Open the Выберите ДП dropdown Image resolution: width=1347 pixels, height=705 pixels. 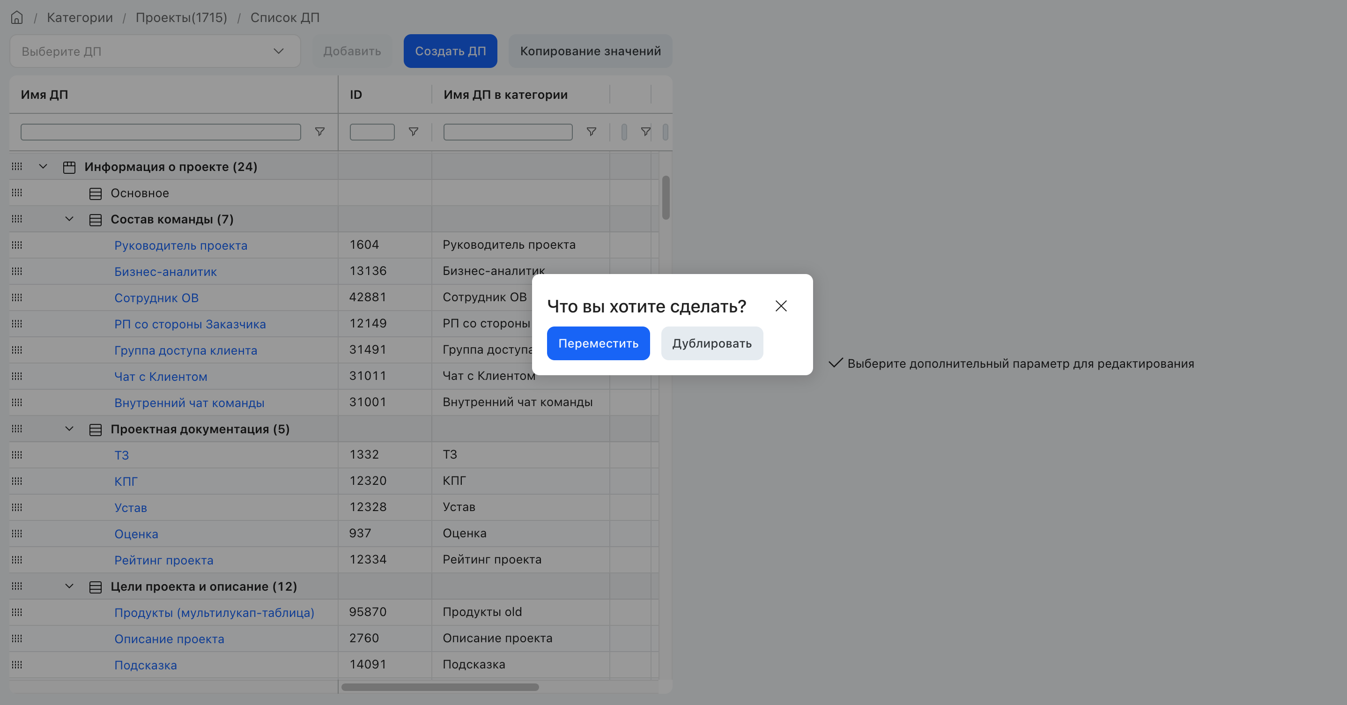pyautogui.click(x=155, y=51)
